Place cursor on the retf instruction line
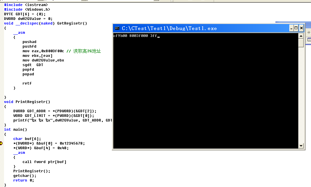Screen dimensions: 311x187 click(x=27, y=83)
